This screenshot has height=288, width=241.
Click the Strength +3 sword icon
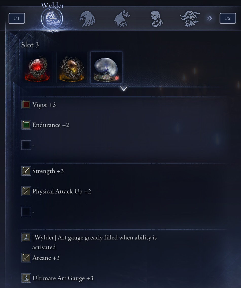click(x=26, y=171)
